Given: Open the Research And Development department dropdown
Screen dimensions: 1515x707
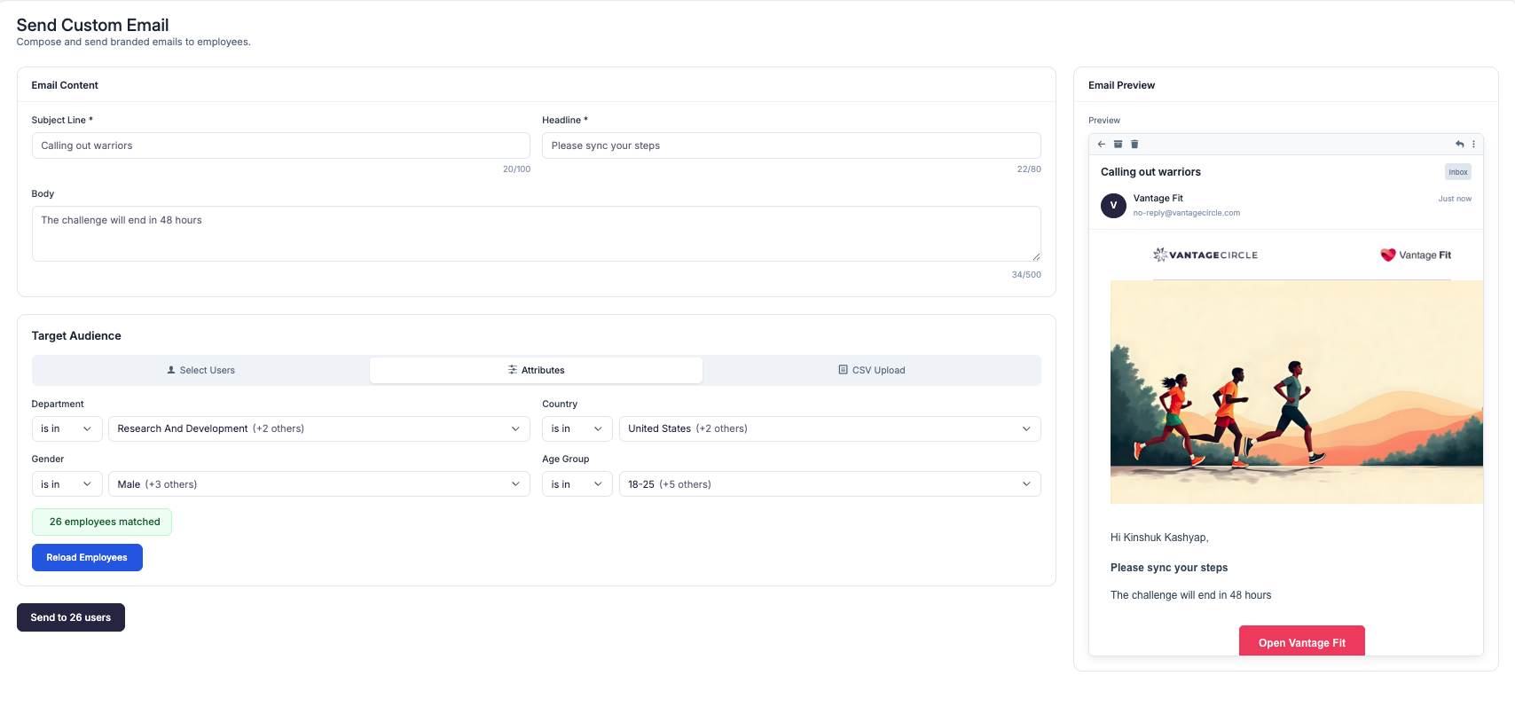Looking at the screenshot, I should click(319, 428).
